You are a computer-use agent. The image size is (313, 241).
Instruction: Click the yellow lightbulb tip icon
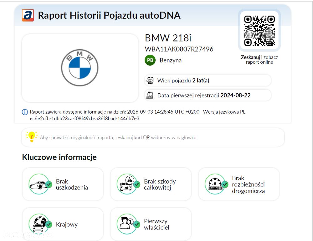32,137
